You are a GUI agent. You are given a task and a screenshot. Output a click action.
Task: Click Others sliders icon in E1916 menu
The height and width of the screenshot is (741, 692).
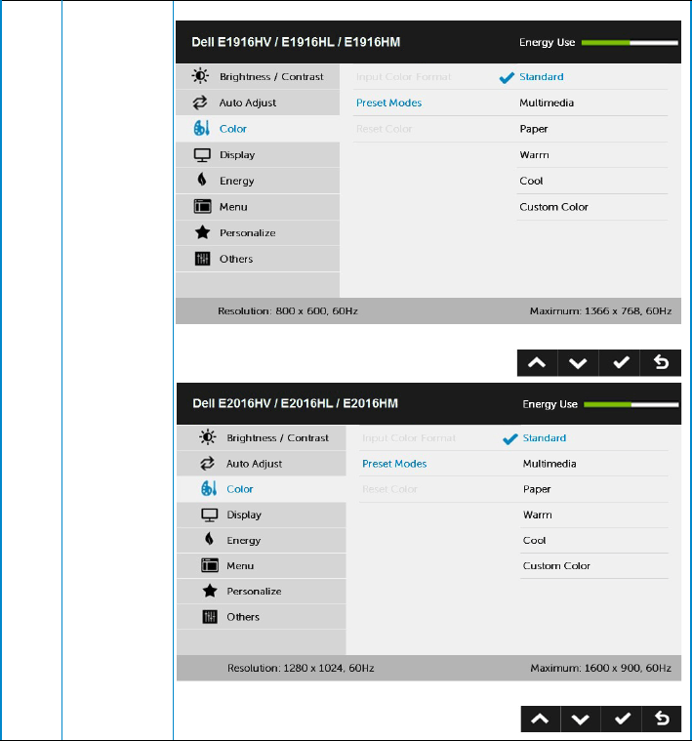click(202, 259)
